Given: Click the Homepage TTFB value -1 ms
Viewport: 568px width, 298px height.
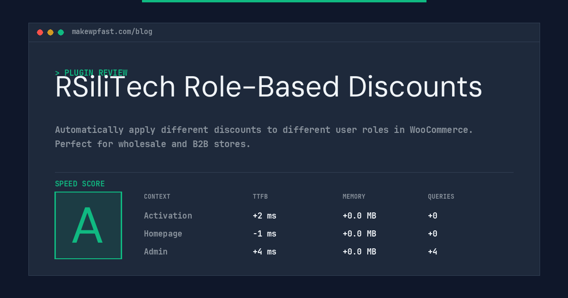Looking at the screenshot, I should [x=265, y=234].
